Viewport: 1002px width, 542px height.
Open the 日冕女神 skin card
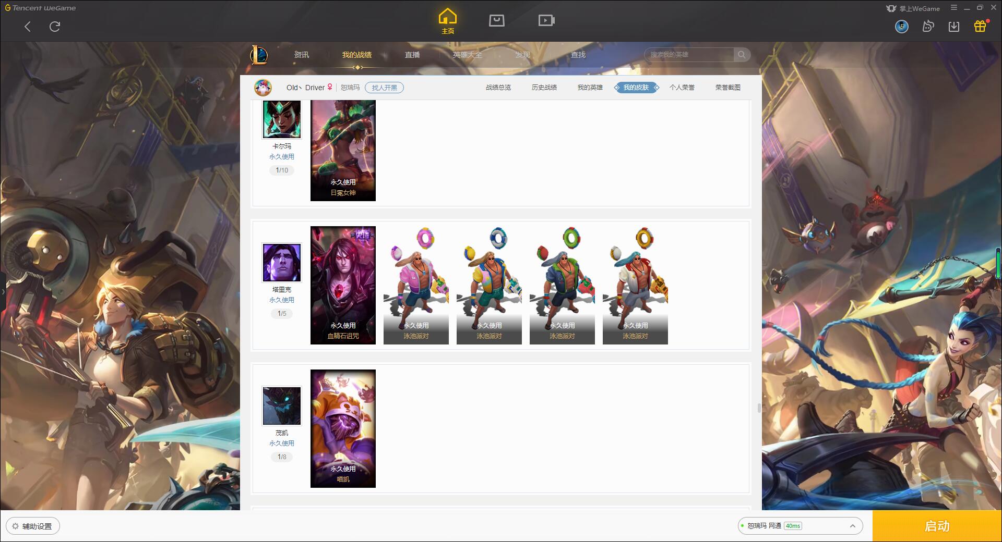343,151
